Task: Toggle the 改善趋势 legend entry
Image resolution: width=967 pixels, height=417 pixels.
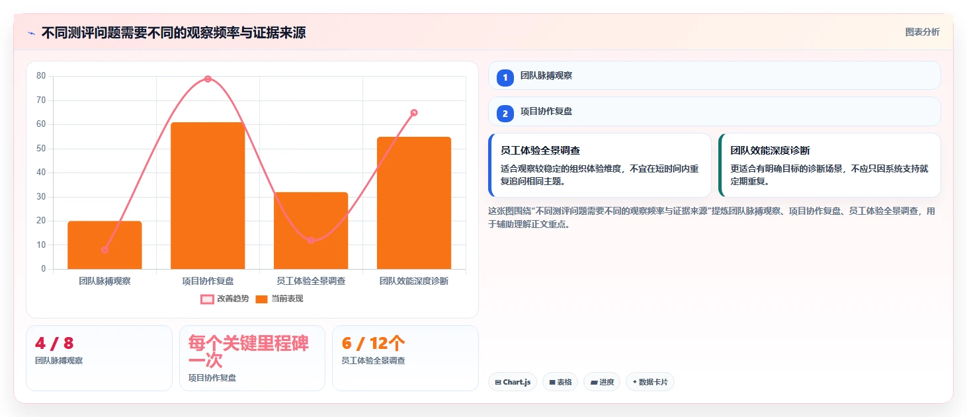Action: [225, 299]
